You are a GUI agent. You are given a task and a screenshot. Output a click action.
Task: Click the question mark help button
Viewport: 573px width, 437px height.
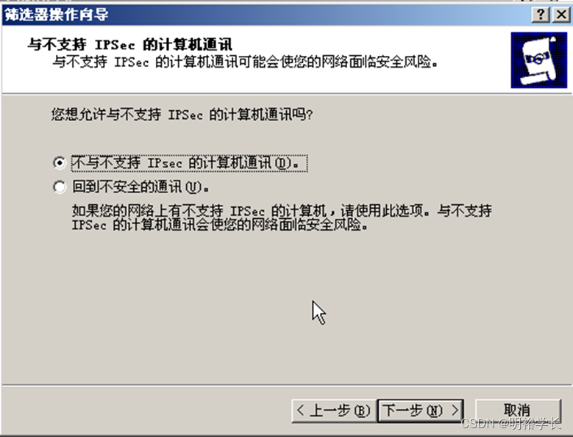point(541,15)
